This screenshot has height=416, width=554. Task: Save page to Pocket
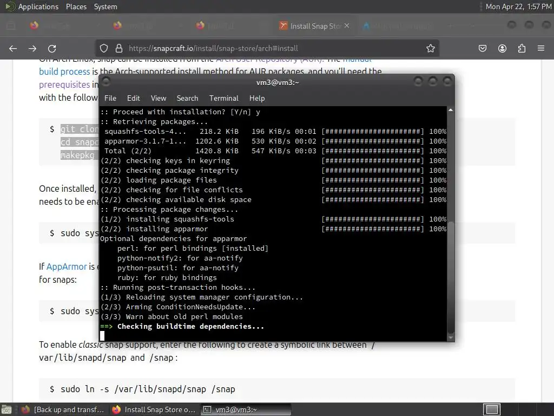pos(483,48)
